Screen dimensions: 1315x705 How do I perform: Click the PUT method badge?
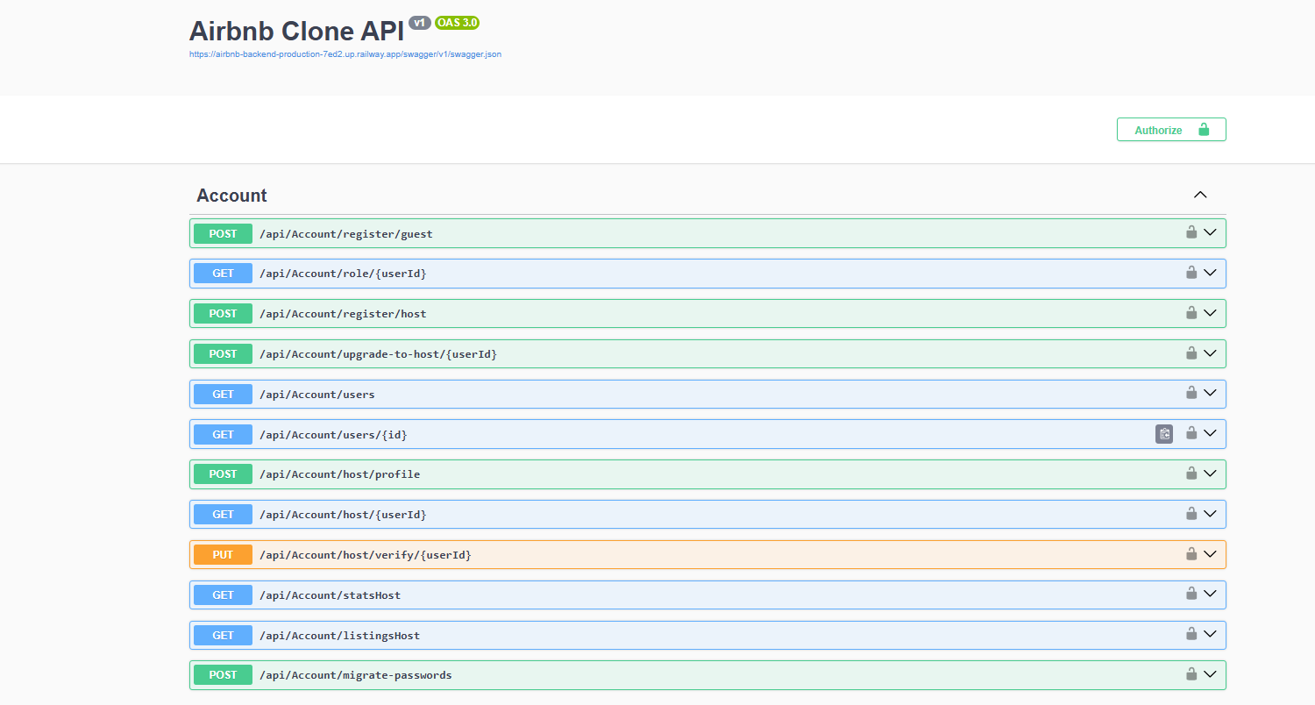point(223,555)
